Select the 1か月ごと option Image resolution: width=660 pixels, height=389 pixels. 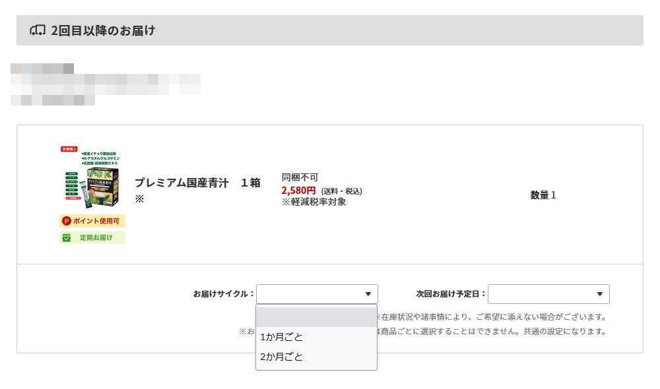click(x=282, y=337)
